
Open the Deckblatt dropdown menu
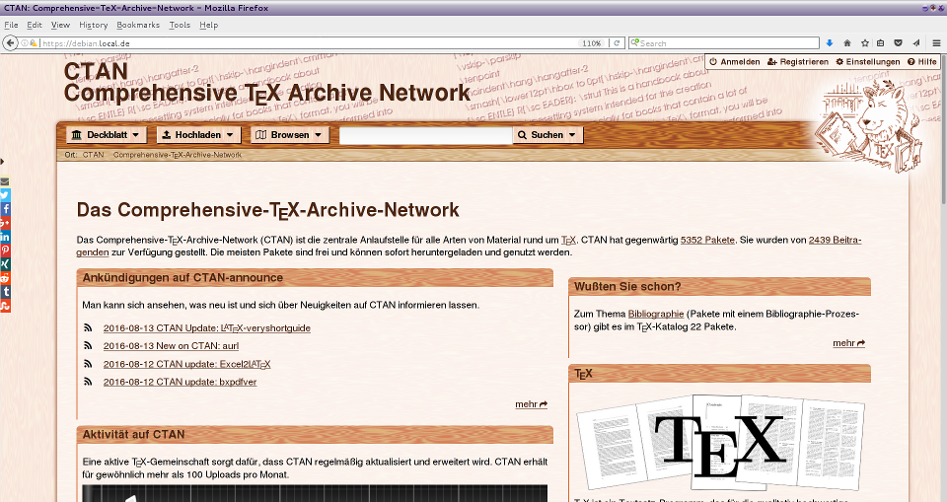click(107, 135)
